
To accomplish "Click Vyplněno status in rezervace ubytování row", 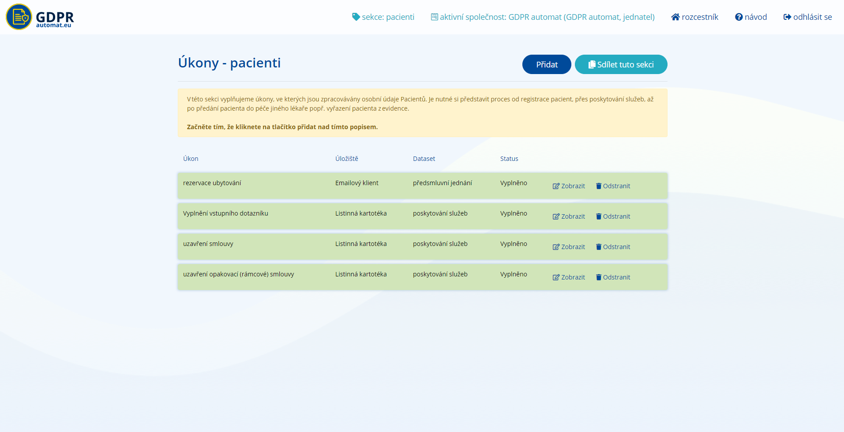I will pyautogui.click(x=514, y=183).
